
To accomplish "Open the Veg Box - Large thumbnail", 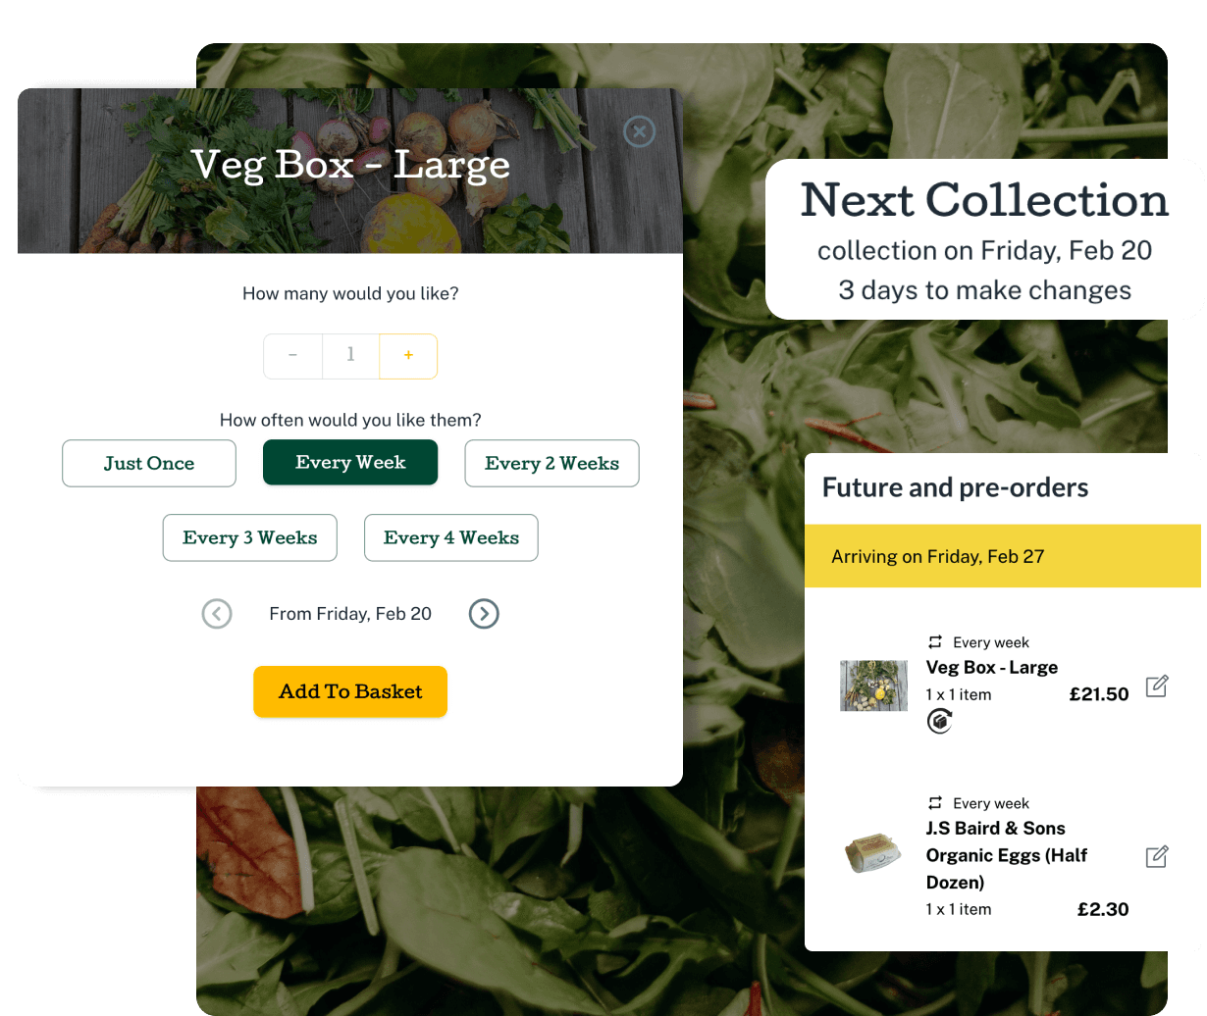I will point(873,685).
